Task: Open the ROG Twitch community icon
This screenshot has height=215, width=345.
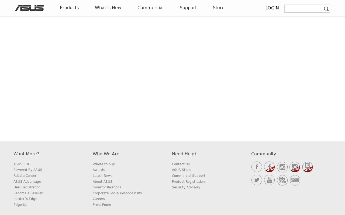Action: 308,167
